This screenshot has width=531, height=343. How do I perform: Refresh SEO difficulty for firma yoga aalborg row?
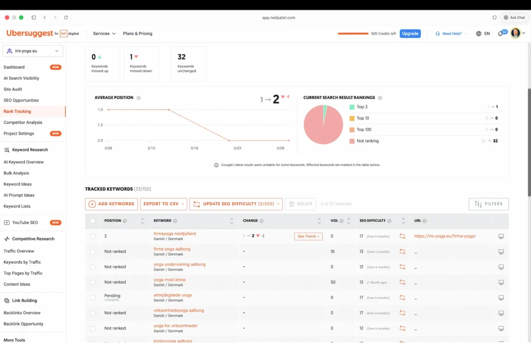pyautogui.click(x=402, y=251)
